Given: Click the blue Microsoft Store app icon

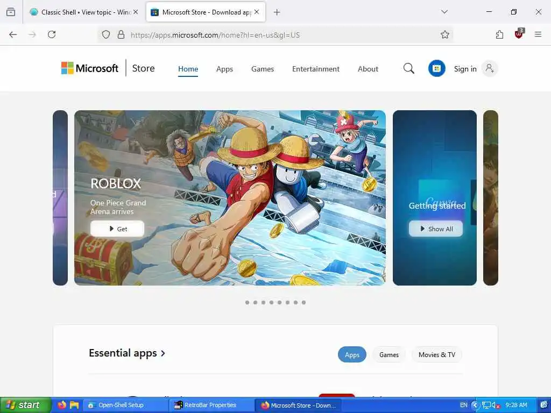Looking at the screenshot, I should [x=437, y=68].
